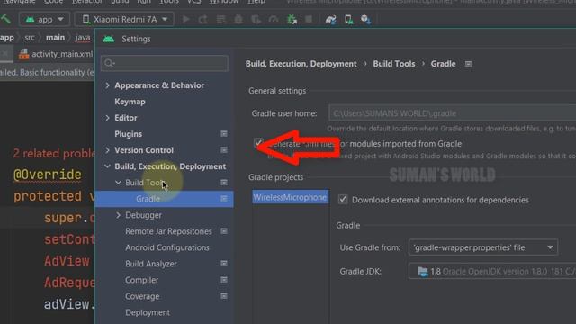The image size is (576, 324).
Task: Select the Gradle settings page
Action: 164,199
